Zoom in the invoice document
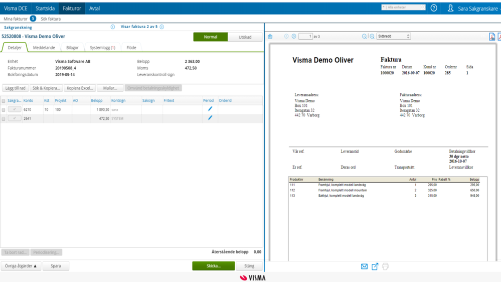 (x=372, y=37)
